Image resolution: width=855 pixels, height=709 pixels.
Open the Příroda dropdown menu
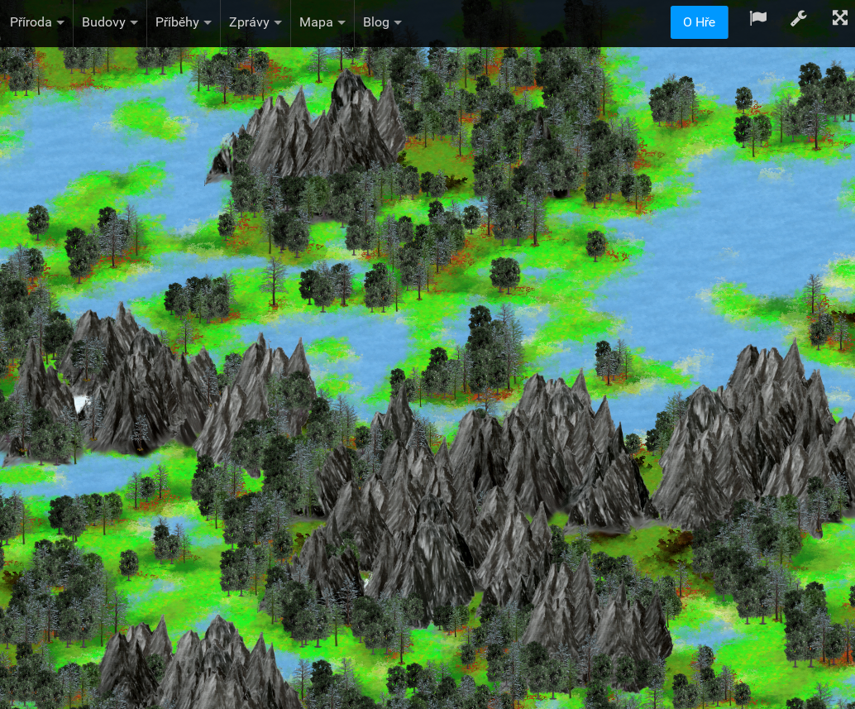point(36,22)
